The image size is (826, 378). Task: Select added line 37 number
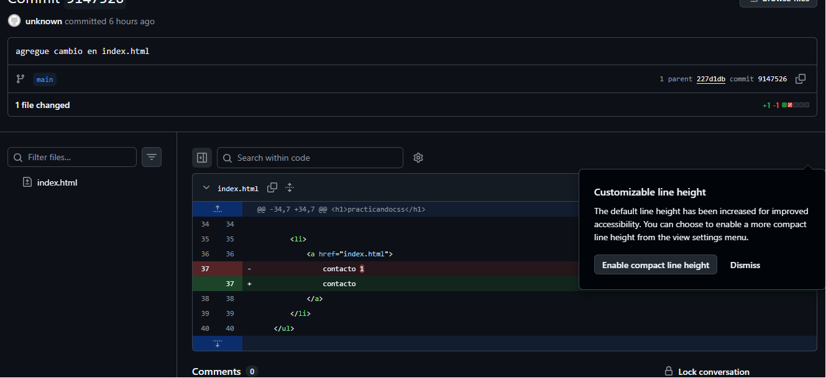(230, 284)
